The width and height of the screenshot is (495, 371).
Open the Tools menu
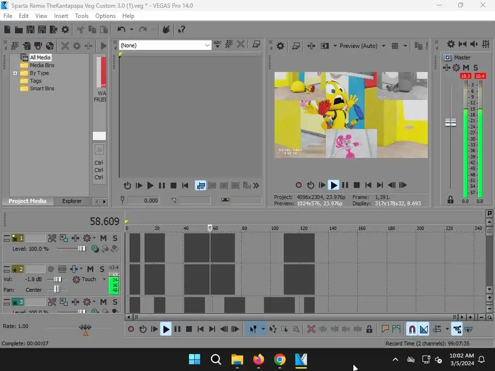tap(81, 16)
